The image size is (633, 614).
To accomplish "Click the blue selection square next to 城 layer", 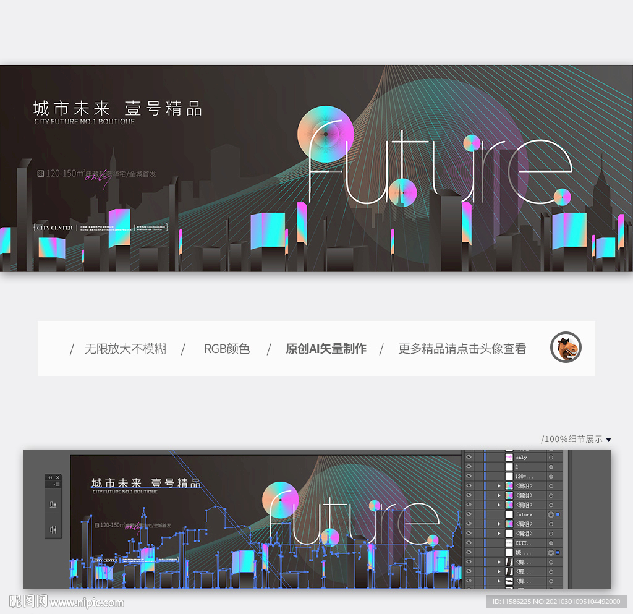I will coord(558,553).
